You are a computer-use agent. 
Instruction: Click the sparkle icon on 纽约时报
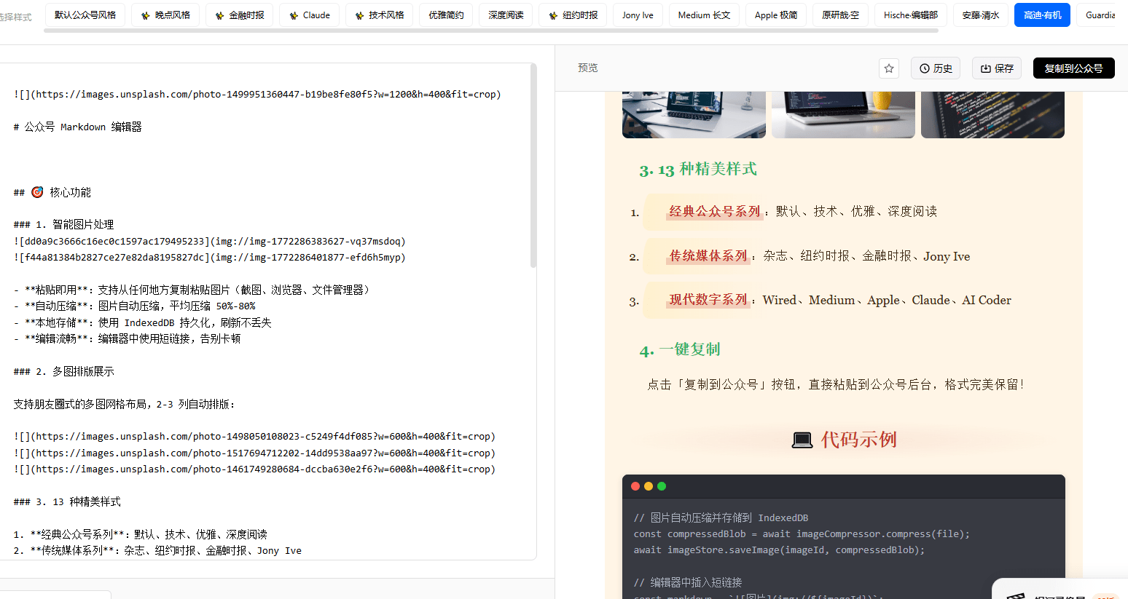click(553, 14)
